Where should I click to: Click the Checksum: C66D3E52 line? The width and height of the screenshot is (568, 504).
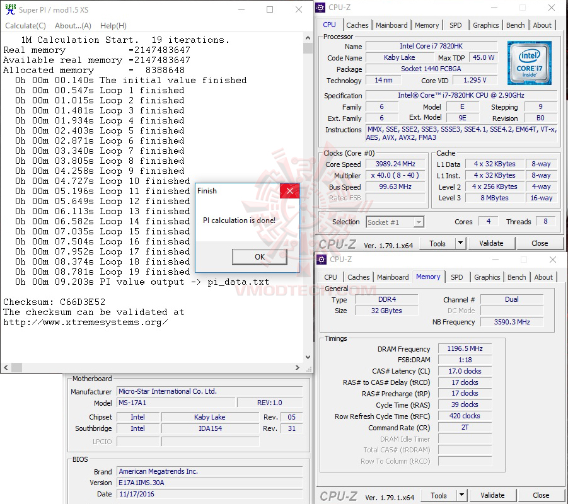pos(54,302)
